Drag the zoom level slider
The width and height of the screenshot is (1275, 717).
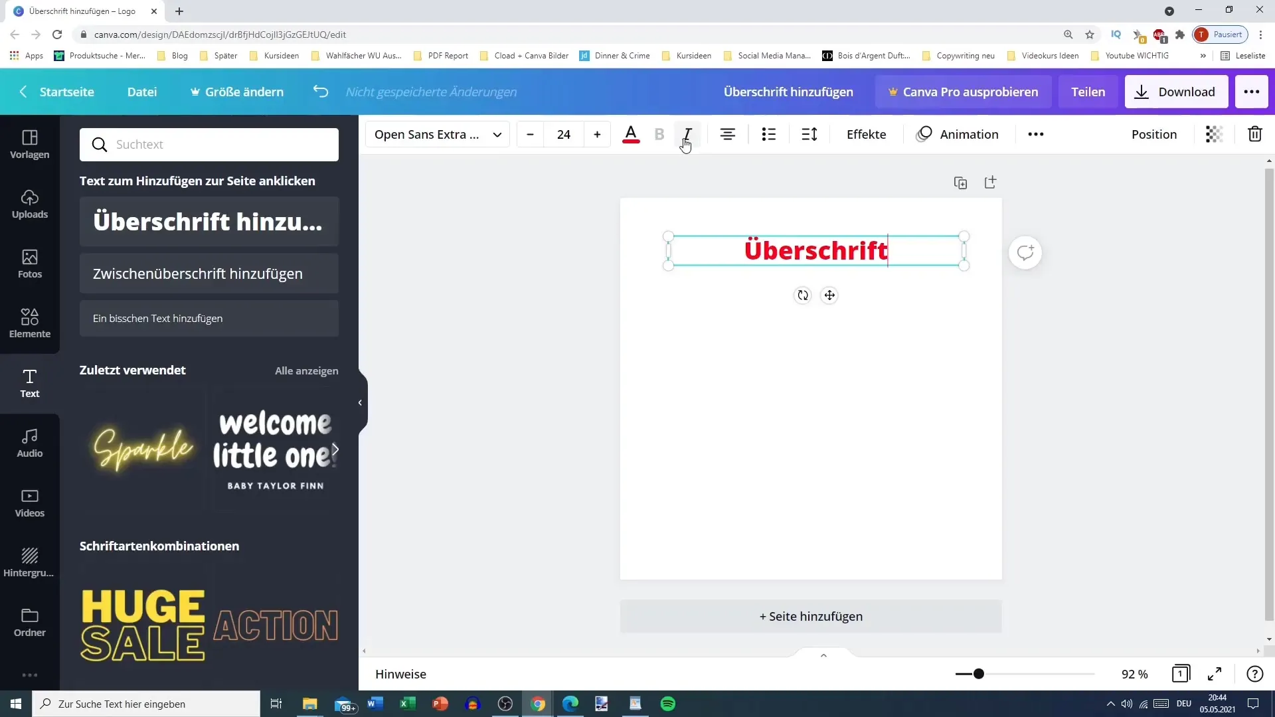click(978, 674)
